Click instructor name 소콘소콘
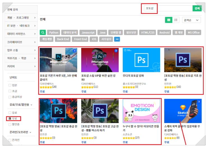 (x=127, y=134)
